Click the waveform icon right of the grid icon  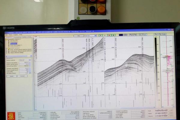pyautogui.click(x=131, y=35)
